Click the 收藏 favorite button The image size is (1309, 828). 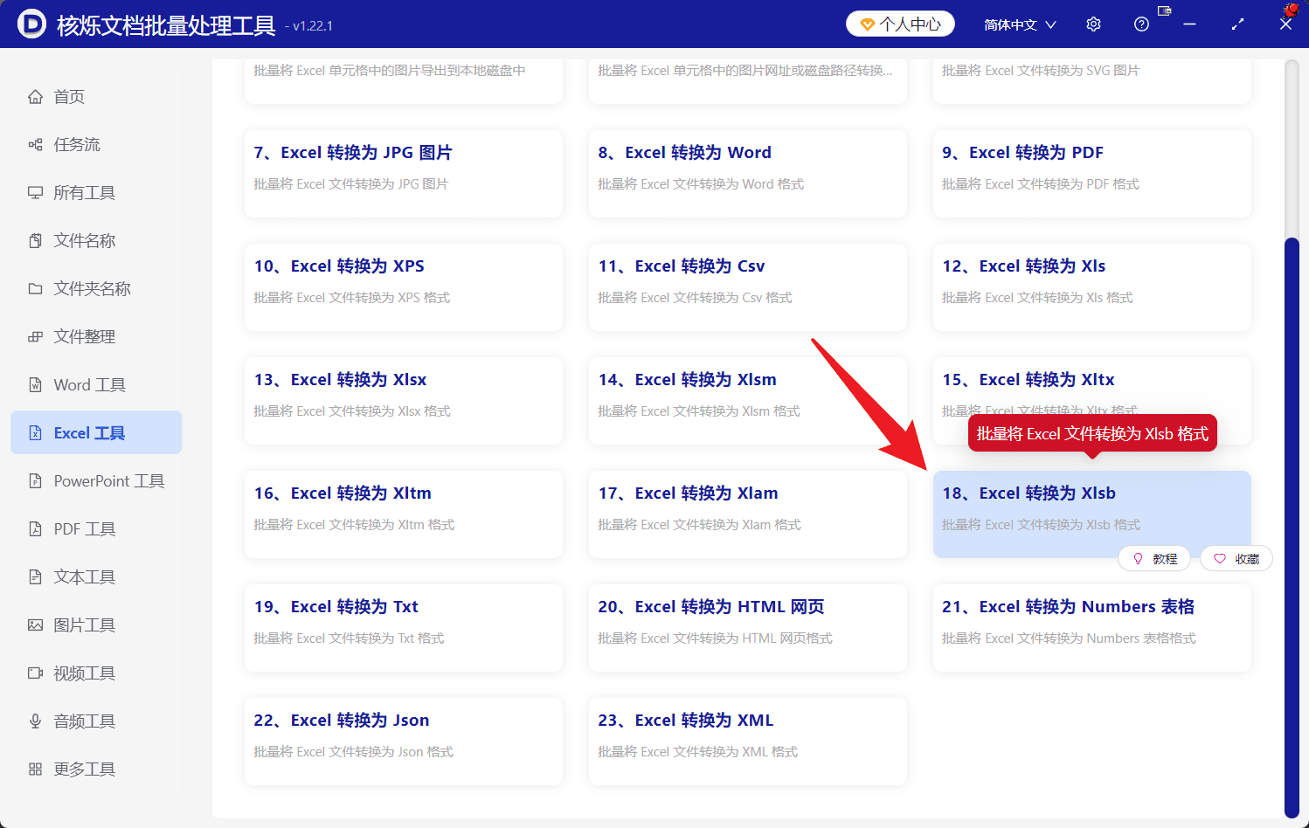1236,559
